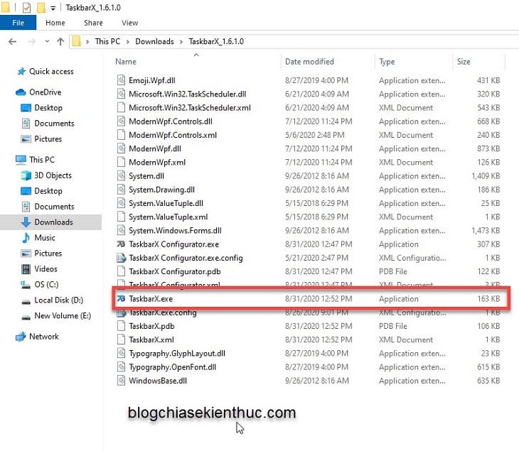519x451 pixels.
Task: Click the Local Disk (D:) drive icon
Action: (26, 302)
